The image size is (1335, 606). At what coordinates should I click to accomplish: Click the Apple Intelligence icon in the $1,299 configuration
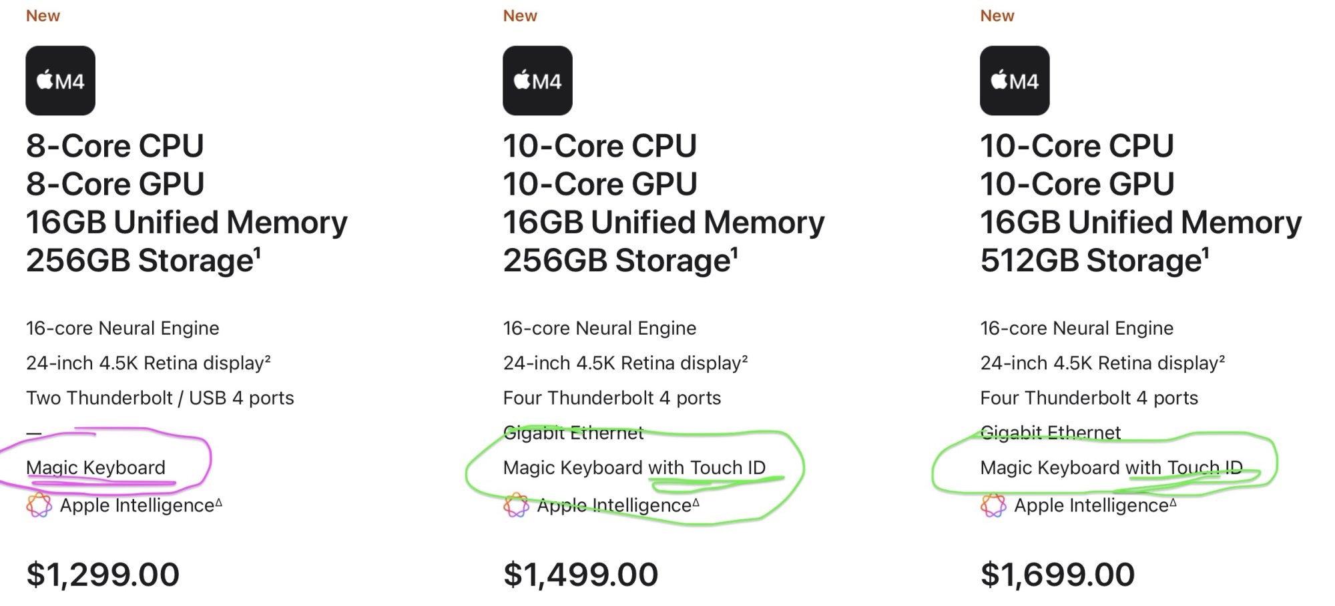[39, 505]
